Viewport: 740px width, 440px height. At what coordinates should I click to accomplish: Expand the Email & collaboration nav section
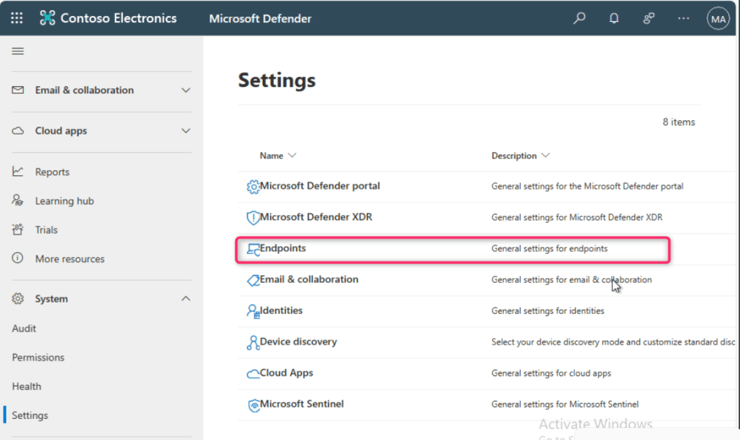(x=185, y=90)
